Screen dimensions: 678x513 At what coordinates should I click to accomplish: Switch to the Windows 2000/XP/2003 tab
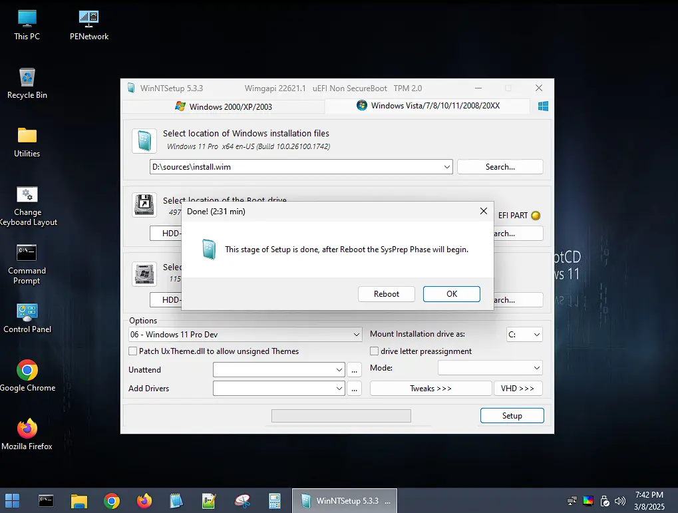223,106
